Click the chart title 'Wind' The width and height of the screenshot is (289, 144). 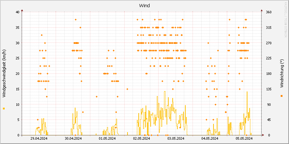[x=144, y=6]
